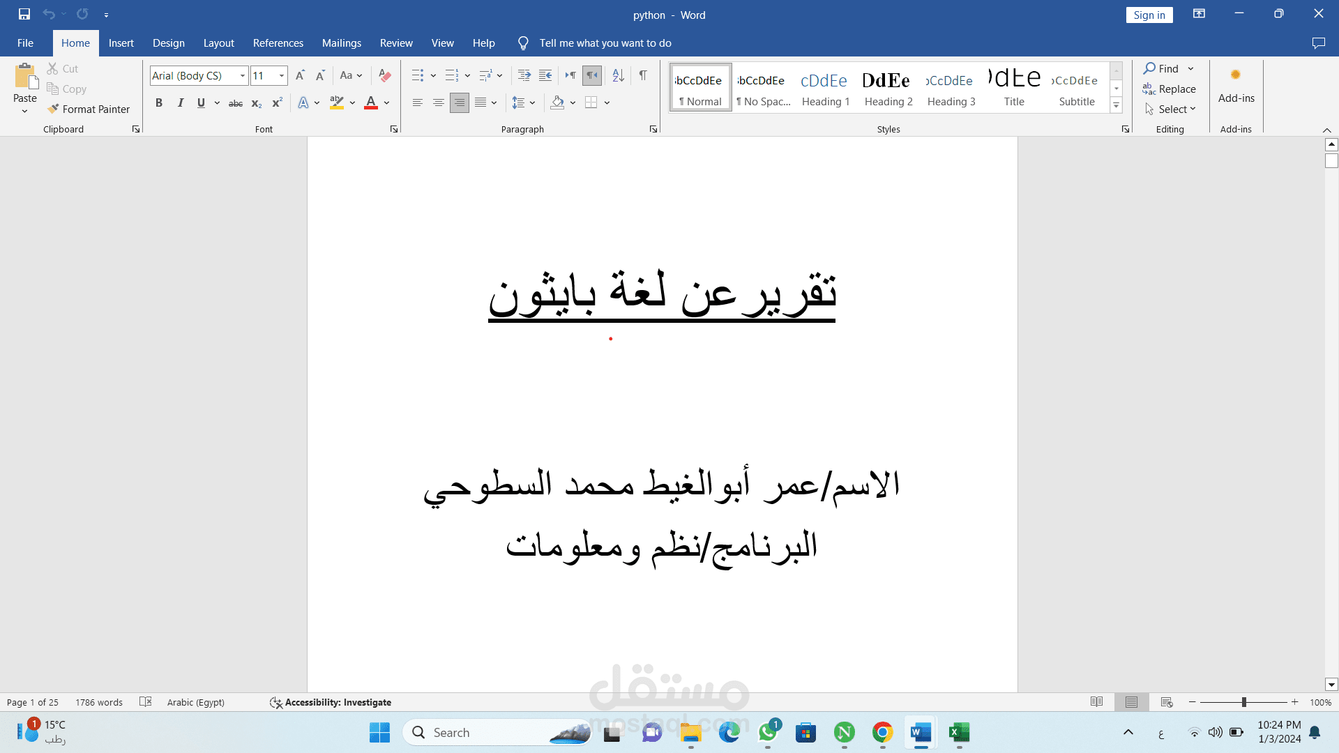
Task: Click the Save icon in the title bar
Action: (x=24, y=14)
